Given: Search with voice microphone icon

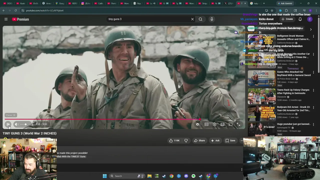Looking at the screenshot, I should tap(212, 19).
